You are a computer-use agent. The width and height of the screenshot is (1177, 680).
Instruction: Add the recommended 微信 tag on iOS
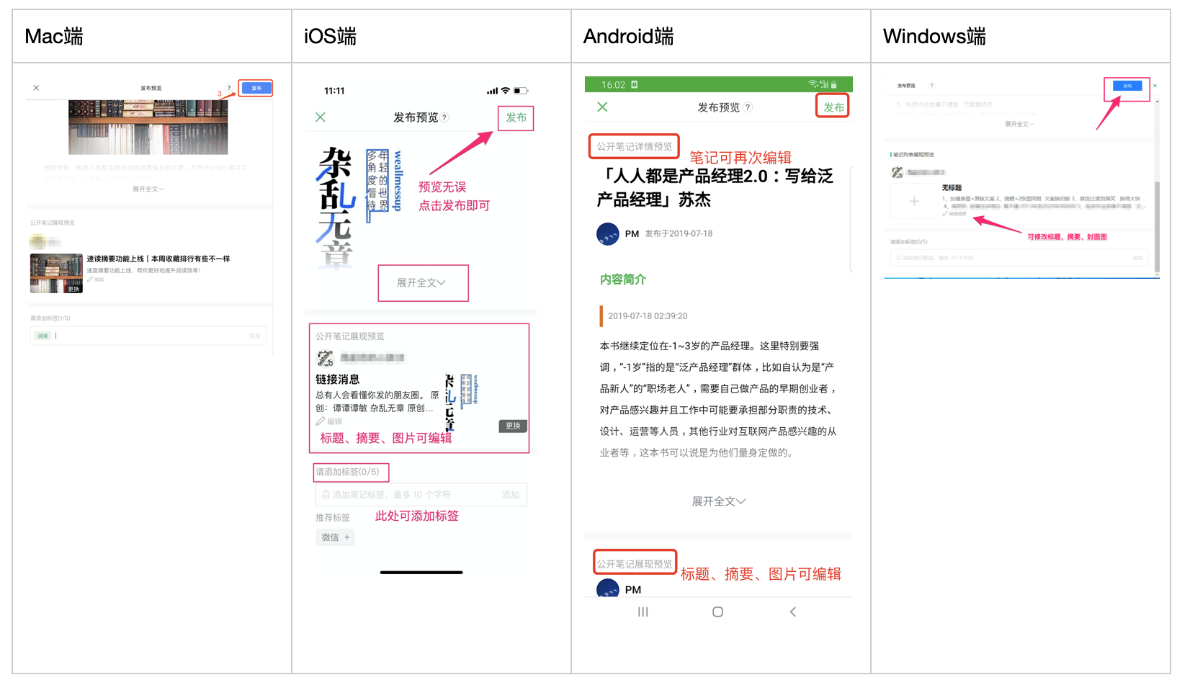click(335, 537)
